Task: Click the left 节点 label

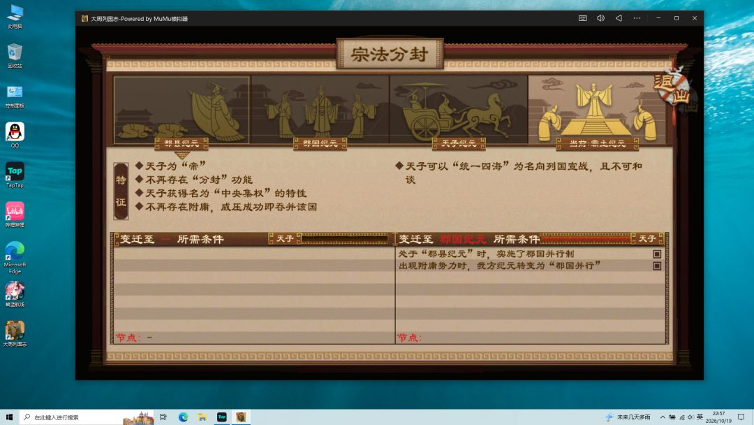Action: tap(127, 338)
